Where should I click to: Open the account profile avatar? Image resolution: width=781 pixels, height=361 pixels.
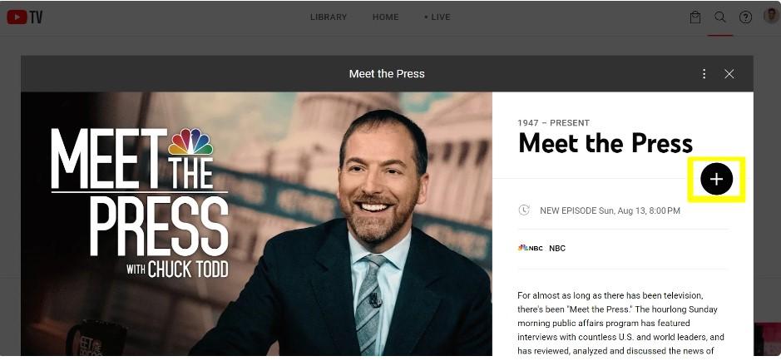[x=771, y=16]
